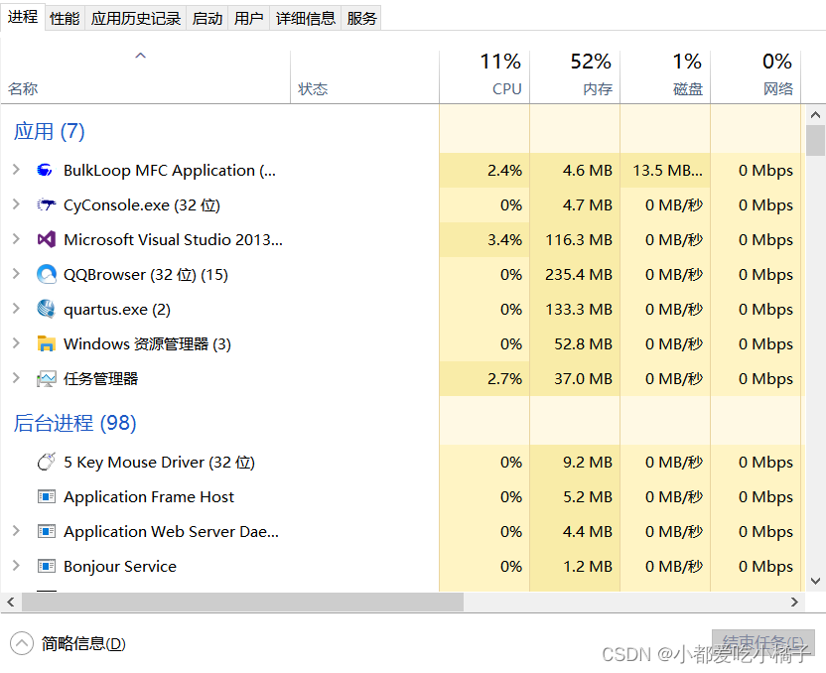
Task: Click the horizontal scrollbar left arrow
Action: tap(11, 602)
